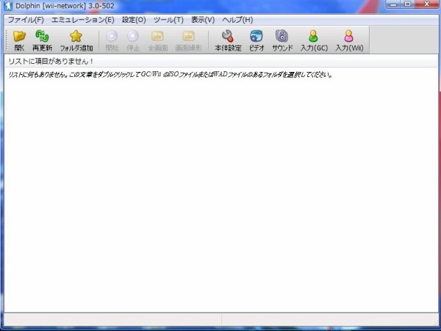Maximize the Dolphin window
Screen dimensions: 441x331
tap(407, 4)
